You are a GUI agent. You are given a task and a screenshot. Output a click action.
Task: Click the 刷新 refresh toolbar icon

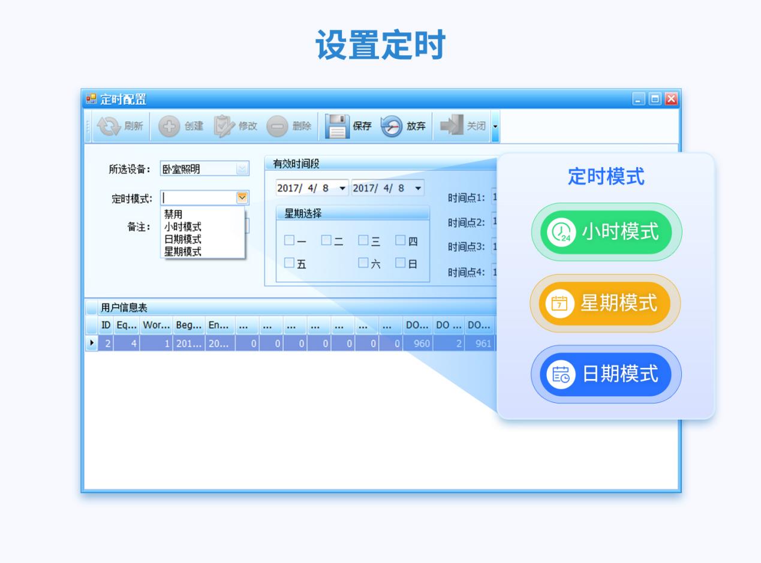click(109, 126)
